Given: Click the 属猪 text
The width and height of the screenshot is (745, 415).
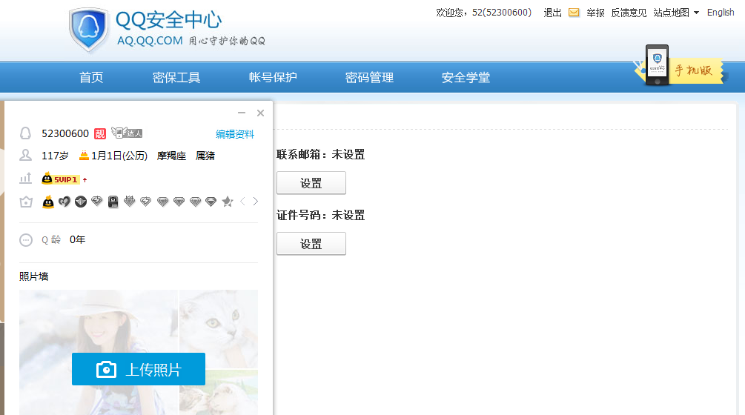Looking at the screenshot, I should [205, 156].
